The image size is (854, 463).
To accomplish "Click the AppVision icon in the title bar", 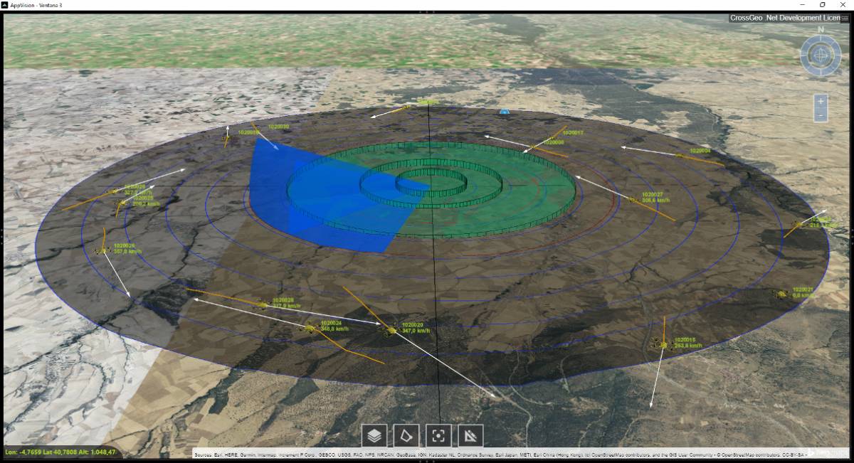I will 6,4.
